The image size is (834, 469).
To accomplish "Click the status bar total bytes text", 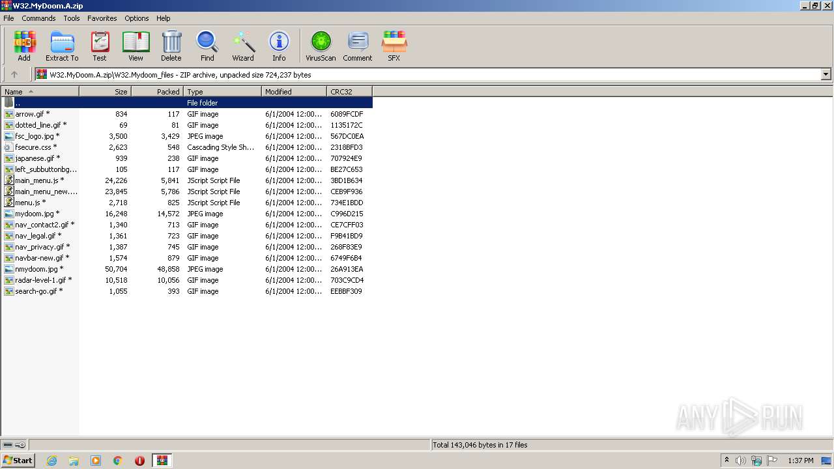I will [480, 445].
